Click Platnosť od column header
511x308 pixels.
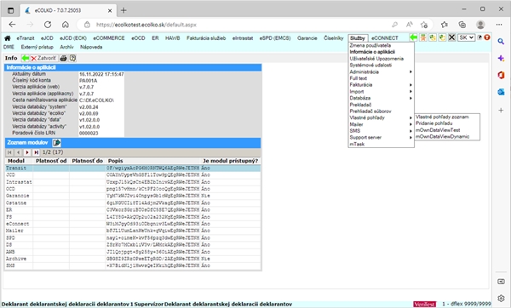51,161
